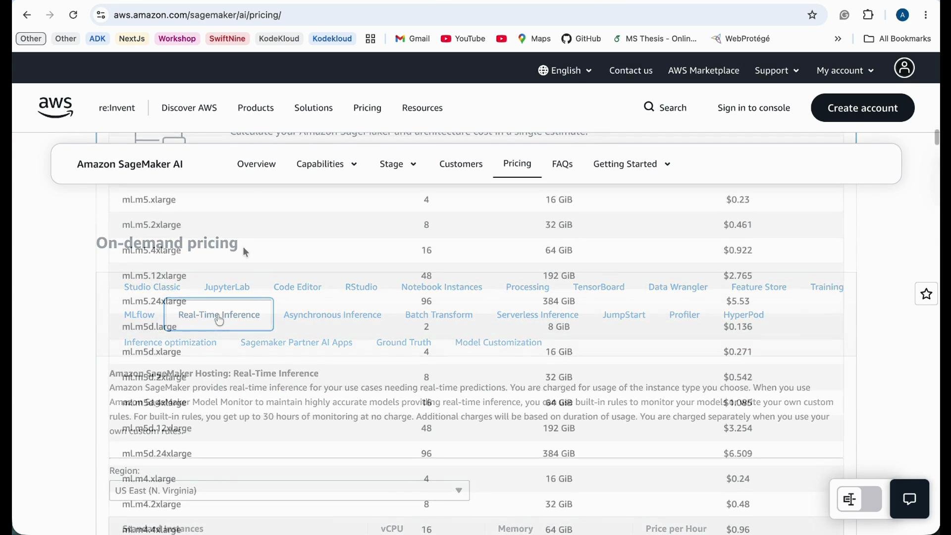
Task: Expand the My account dropdown
Action: (x=845, y=71)
